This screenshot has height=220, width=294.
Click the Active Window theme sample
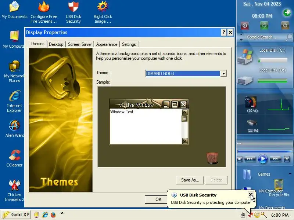coord(149,122)
